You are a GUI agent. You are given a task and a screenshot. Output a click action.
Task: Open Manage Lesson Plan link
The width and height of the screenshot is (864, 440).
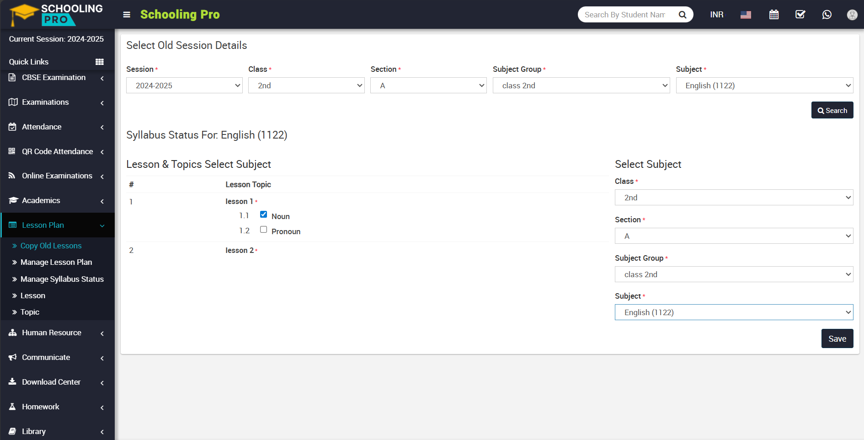pos(56,262)
